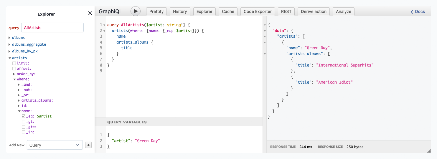The image size is (437, 159).
Task: Check the _gt filter checkbox
Action: [24, 122]
